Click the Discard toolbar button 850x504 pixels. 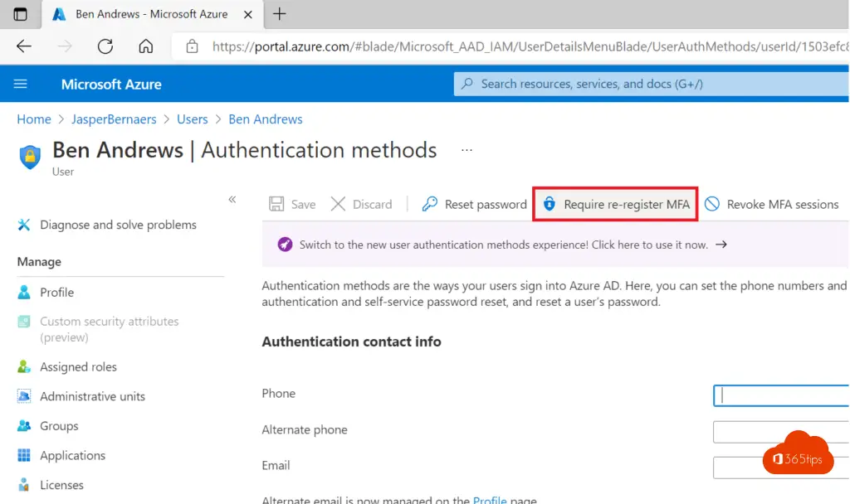click(362, 204)
